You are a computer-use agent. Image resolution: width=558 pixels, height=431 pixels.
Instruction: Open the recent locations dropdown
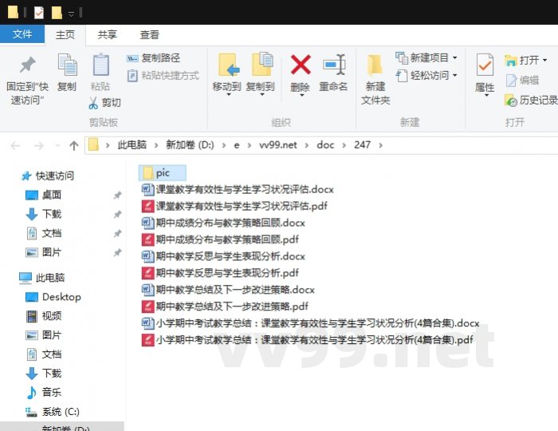point(57,146)
